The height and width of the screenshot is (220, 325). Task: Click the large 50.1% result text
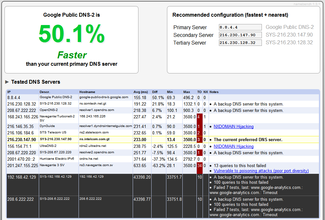pos(72,34)
